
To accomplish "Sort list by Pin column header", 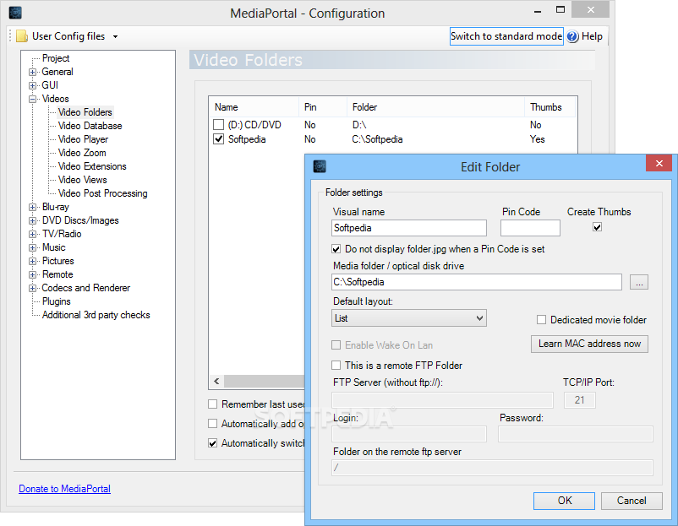I will [x=323, y=107].
